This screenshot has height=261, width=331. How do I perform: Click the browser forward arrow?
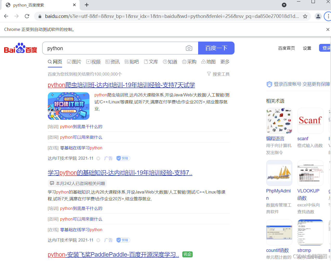point(17,16)
